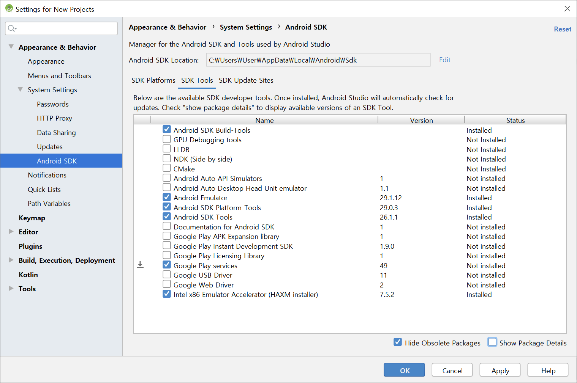Image resolution: width=577 pixels, height=383 pixels.
Task: Open Appearance settings page
Action: 46,61
